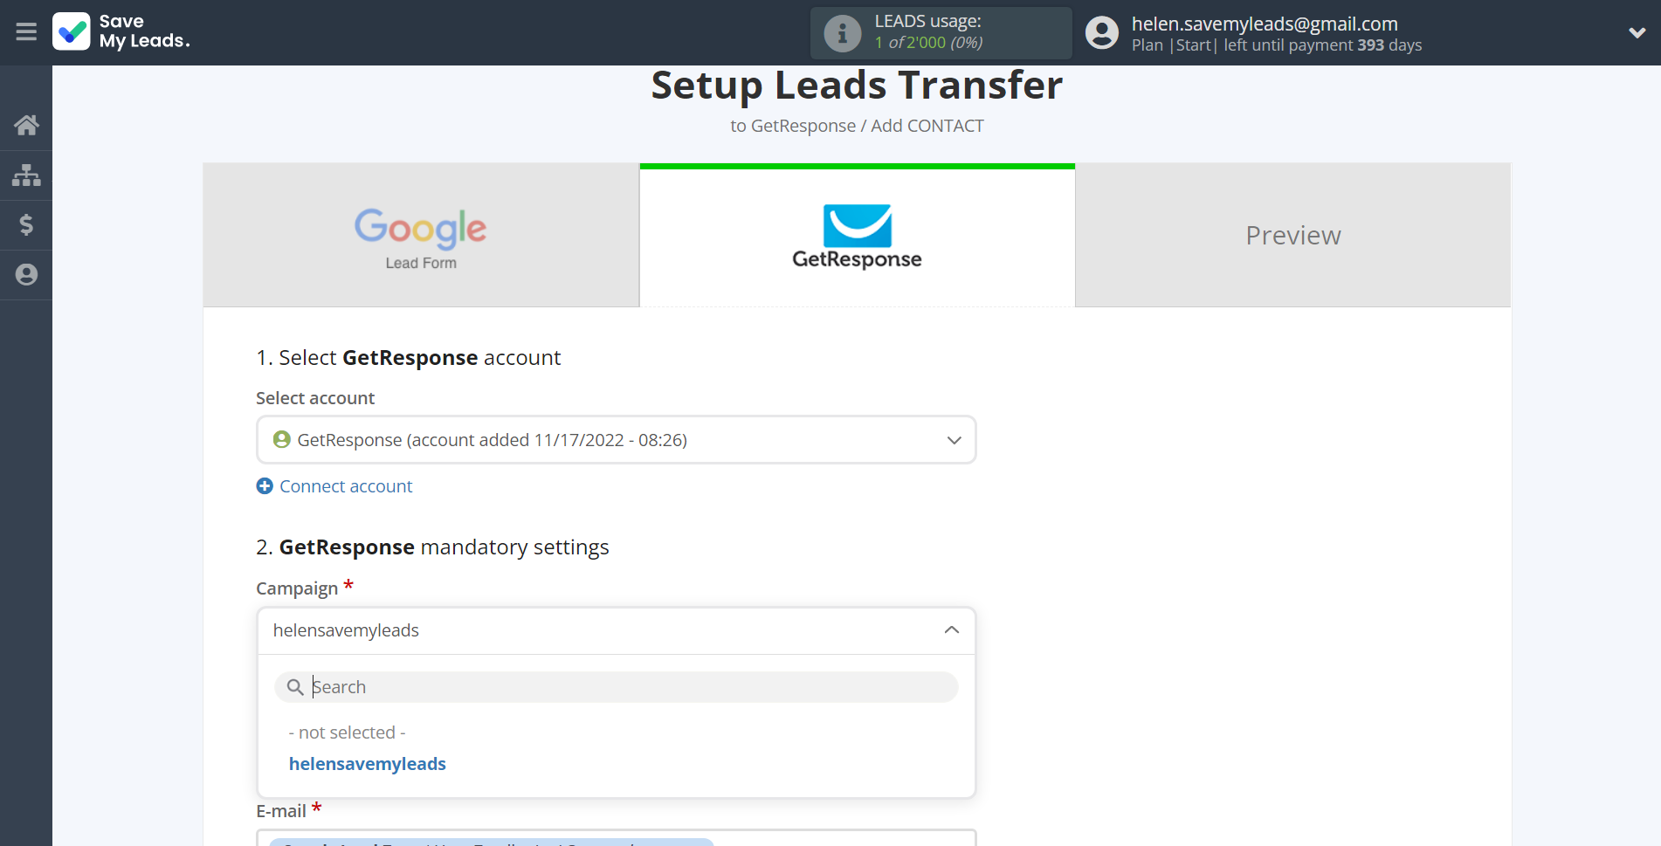Switch to the Preview tab

1292,236
